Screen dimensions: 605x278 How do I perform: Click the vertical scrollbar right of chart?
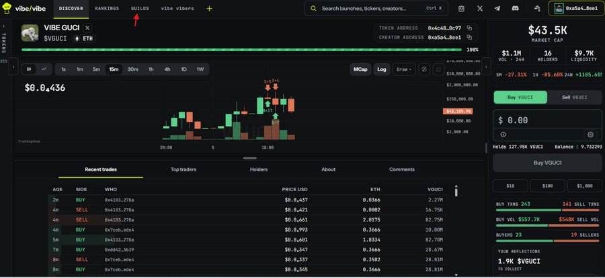486,148
